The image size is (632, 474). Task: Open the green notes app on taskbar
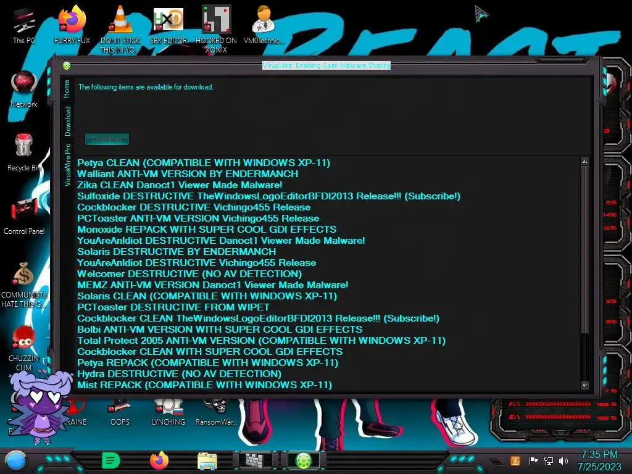pyautogui.click(x=111, y=460)
